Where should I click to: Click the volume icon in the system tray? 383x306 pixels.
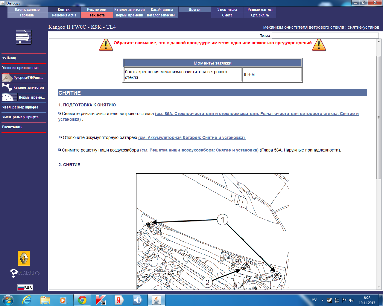tap(351, 300)
